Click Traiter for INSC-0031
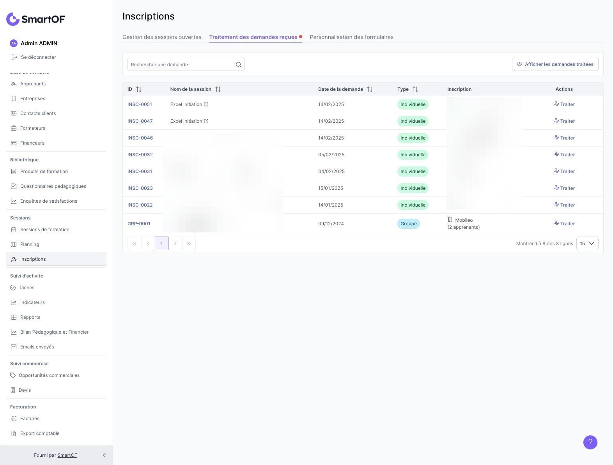The image size is (613, 465). 564,172
